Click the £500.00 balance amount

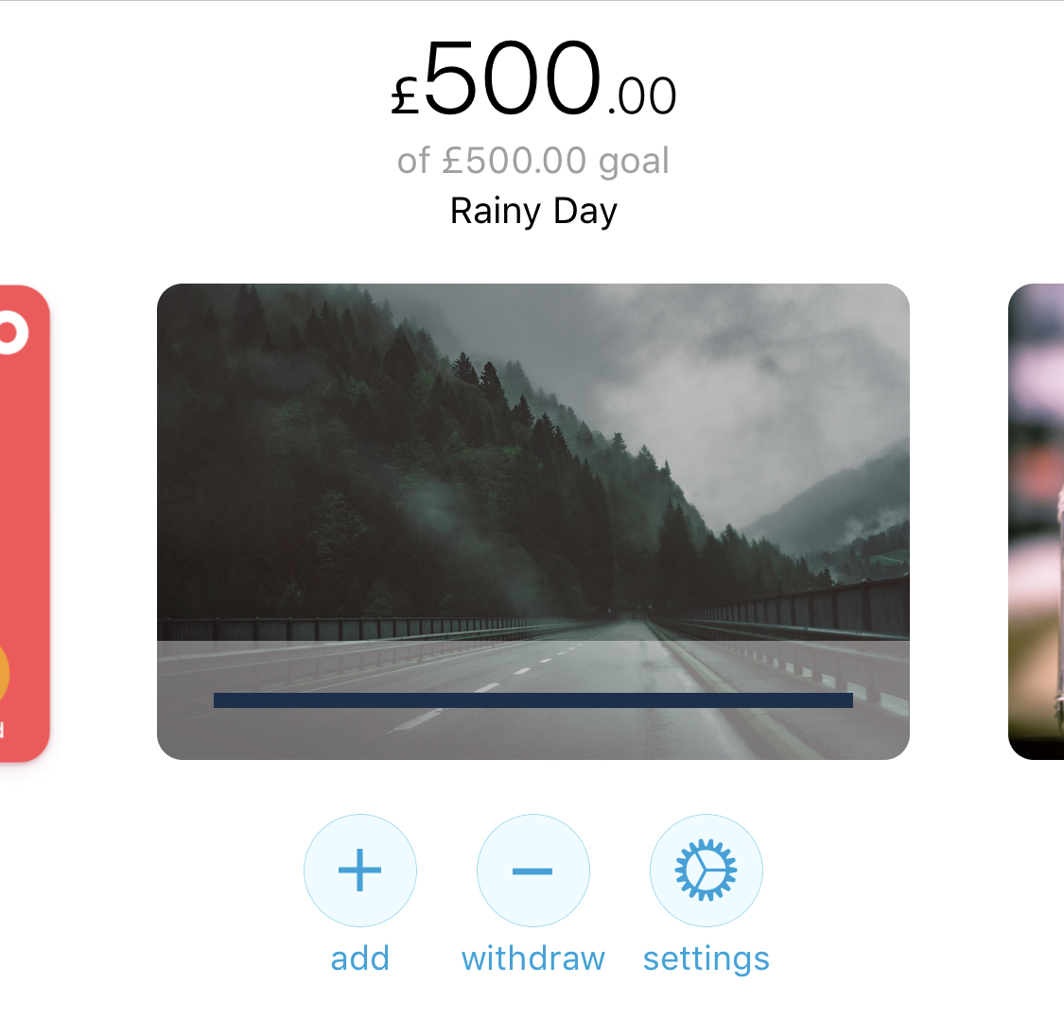(x=533, y=78)
